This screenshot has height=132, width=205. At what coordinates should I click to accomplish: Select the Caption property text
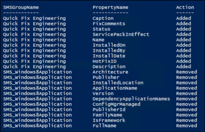(x=103, y=18)
